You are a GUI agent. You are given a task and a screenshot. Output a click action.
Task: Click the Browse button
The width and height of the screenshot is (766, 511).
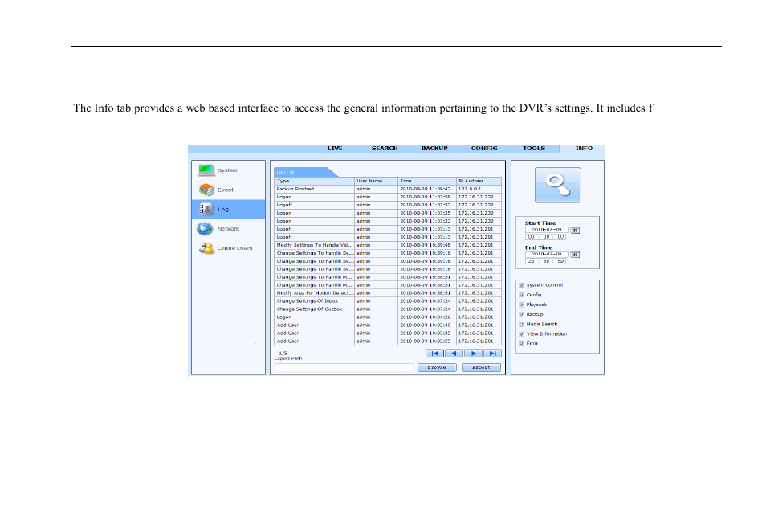[437, 367]
